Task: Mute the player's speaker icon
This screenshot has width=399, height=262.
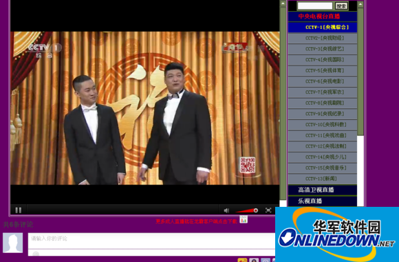Action: (x=226, y=210)
